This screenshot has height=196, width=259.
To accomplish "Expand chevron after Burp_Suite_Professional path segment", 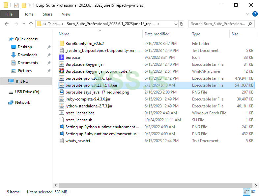I will tap(158, 24).
